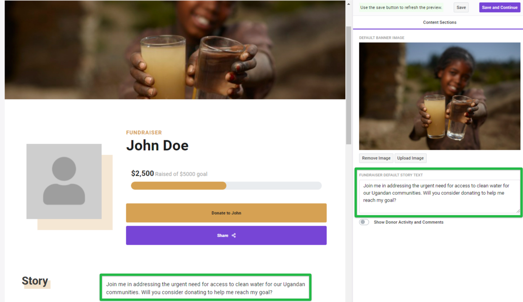The image size is (523, 302).
Task: Click the share icon beside Share
Action: (233, 236)
